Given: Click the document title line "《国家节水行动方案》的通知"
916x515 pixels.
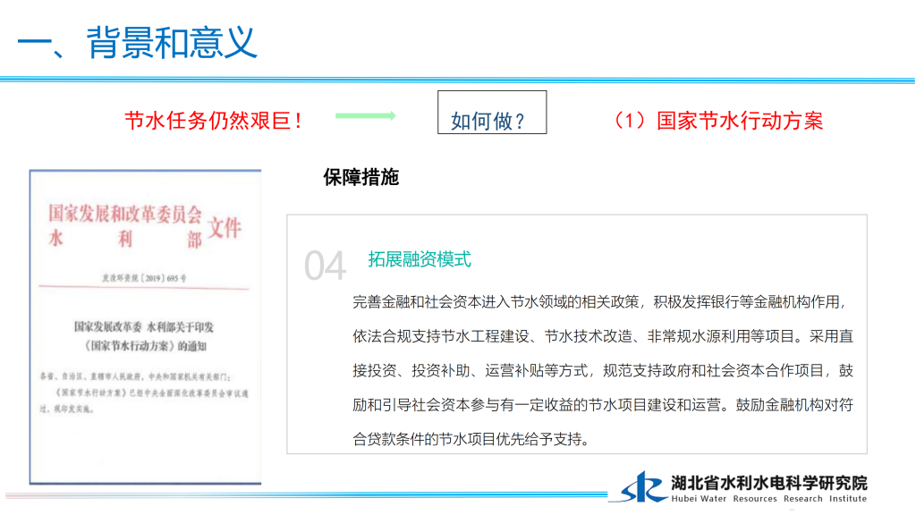Looking at the screenshot, I should (x=144, y=344).
